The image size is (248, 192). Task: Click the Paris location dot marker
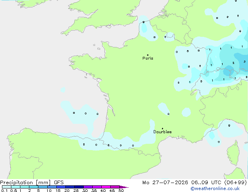148,55
